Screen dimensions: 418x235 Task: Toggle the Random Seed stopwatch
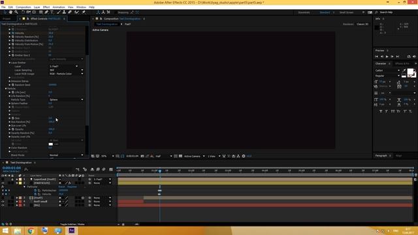[13, 85]
